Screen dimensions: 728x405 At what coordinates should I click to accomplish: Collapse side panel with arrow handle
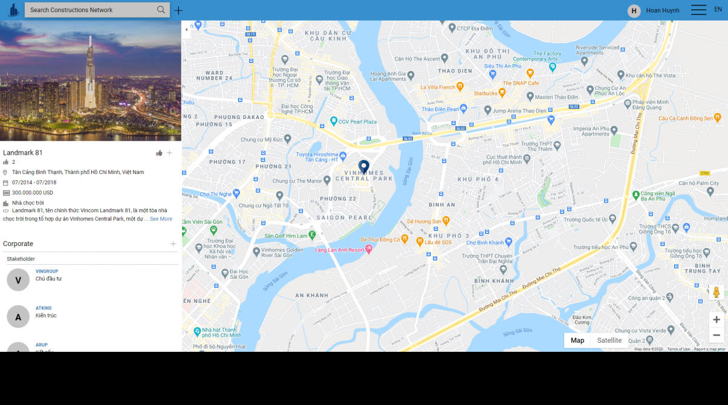click(x=186, y=29)
